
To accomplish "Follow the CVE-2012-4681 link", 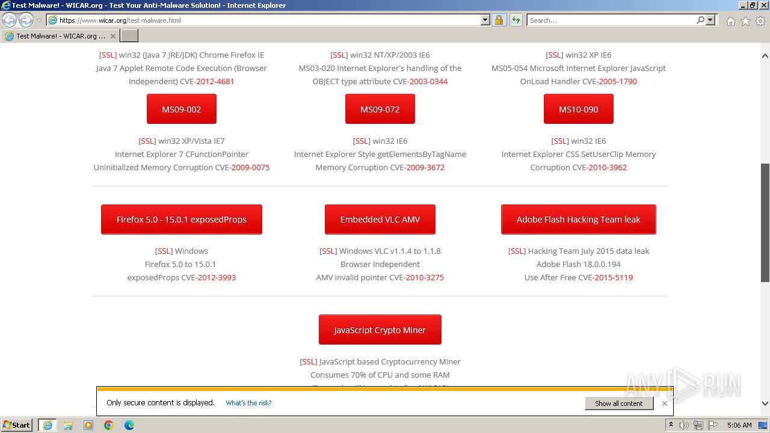I will point(215,81).
